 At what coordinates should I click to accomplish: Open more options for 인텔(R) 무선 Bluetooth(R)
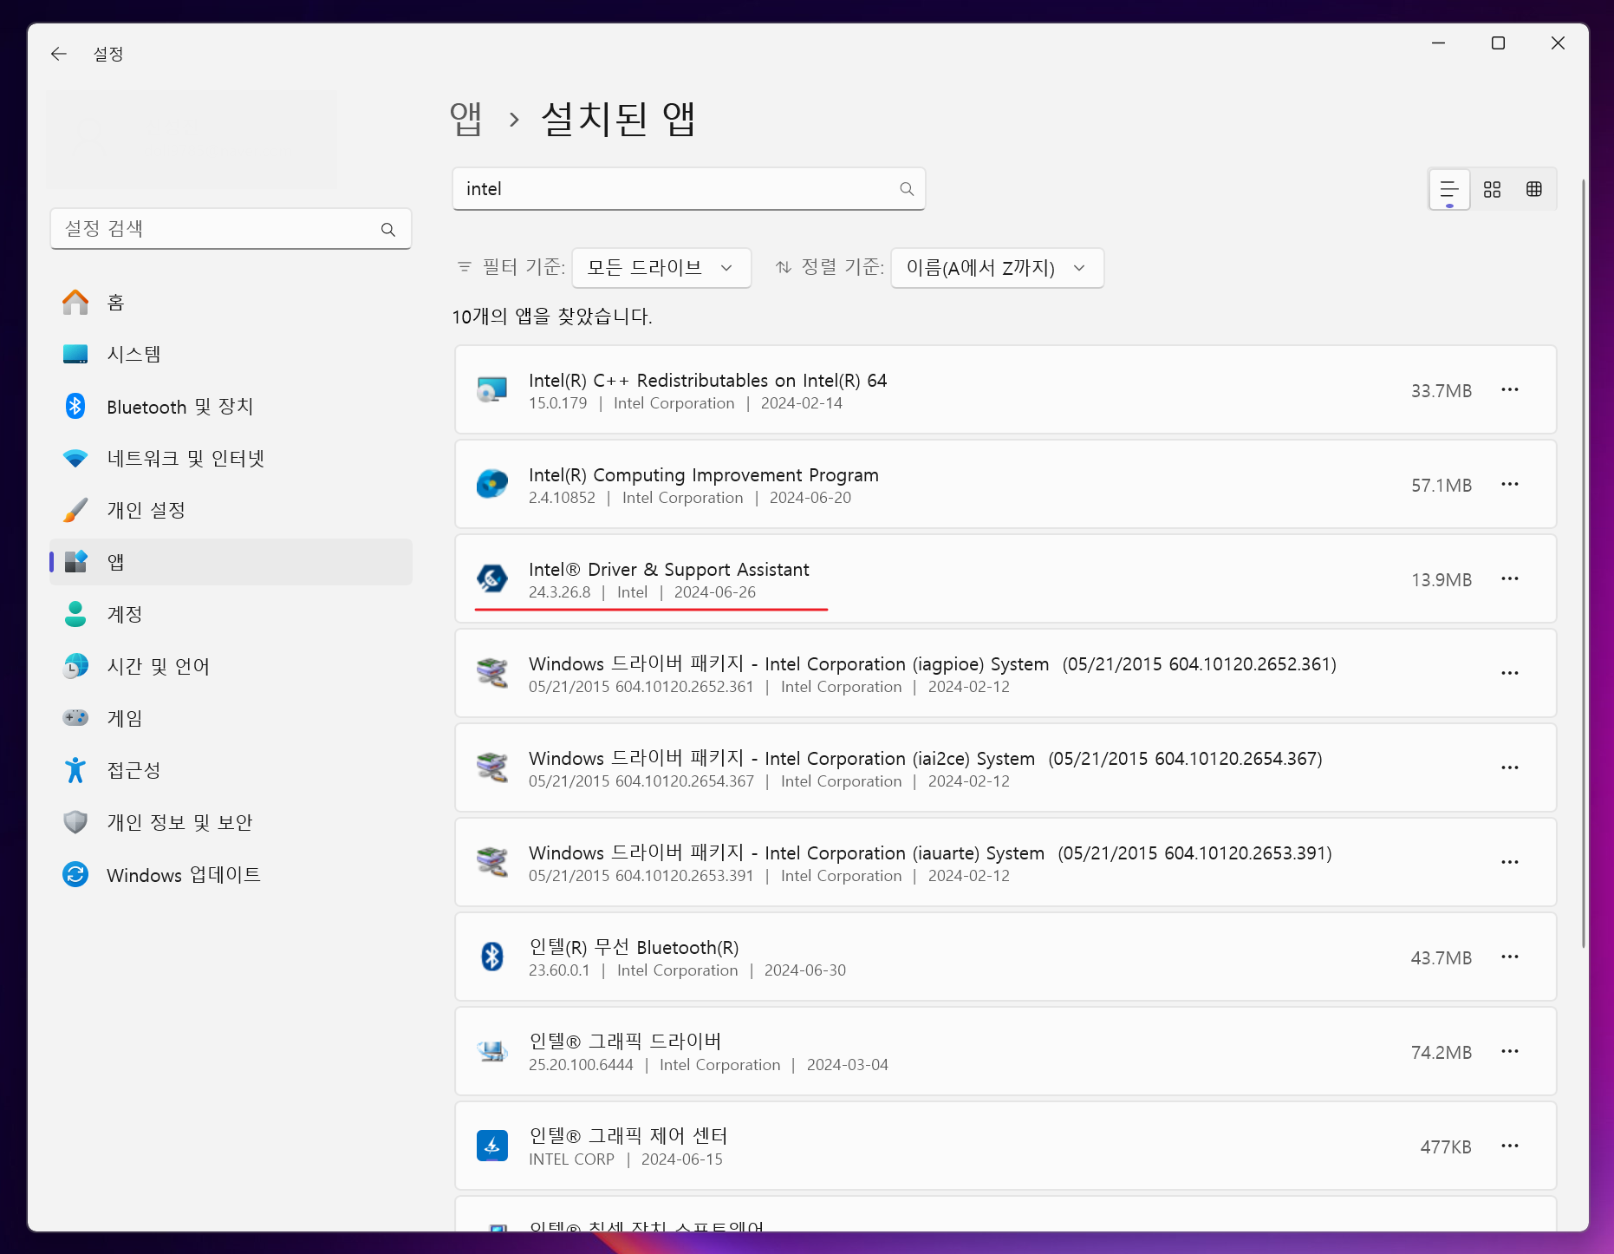click(x=1510, y=957)
